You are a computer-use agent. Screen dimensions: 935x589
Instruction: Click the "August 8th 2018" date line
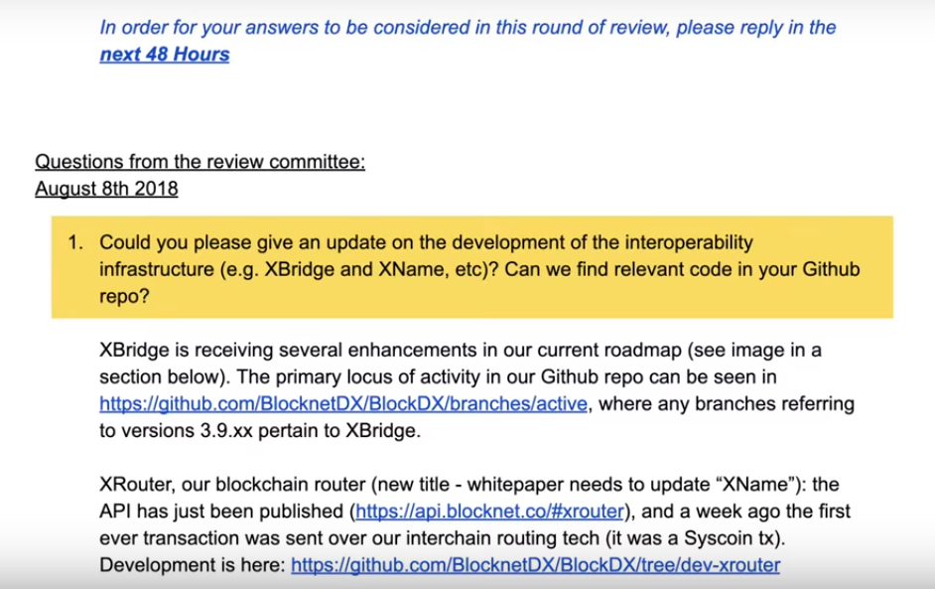click(x=106, y=189)
